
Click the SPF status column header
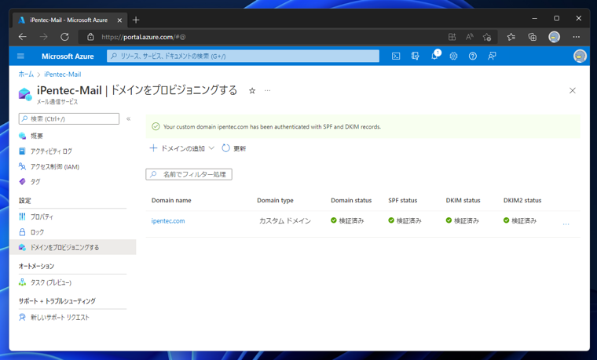tap(402, 200)
